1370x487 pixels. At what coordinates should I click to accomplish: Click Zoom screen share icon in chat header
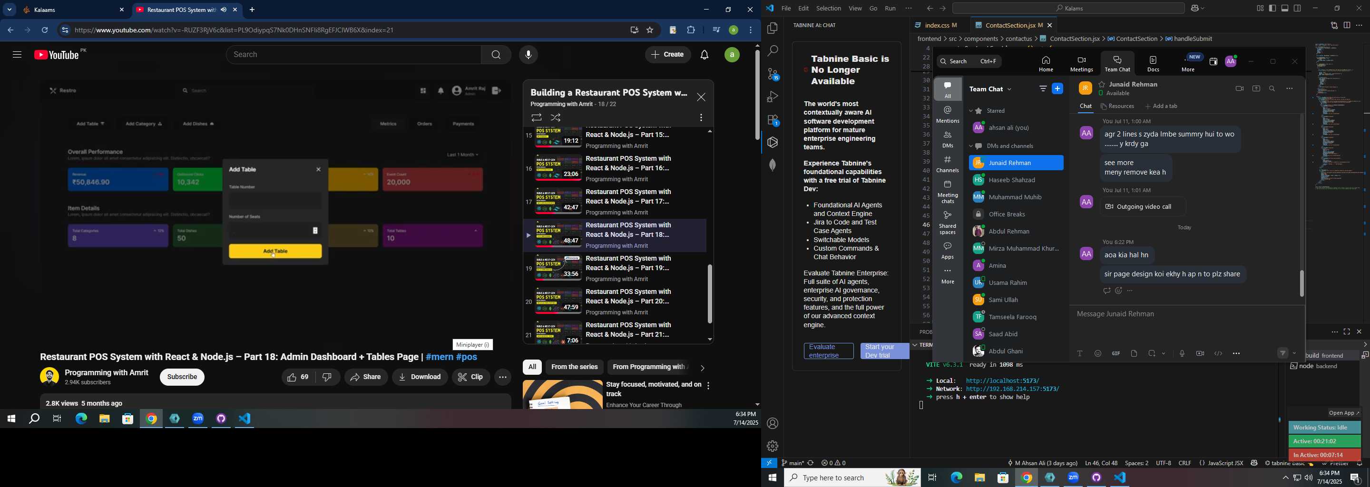pos(1256,89)
